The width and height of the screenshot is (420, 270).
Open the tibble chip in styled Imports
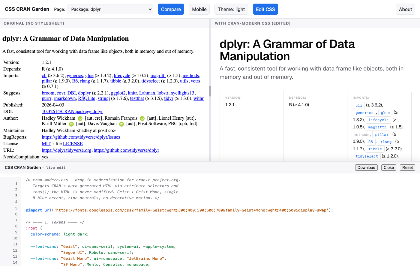coord(375,149)
